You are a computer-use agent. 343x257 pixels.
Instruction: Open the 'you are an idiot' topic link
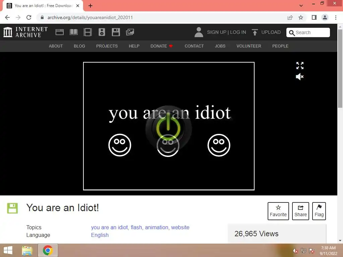(x=110, y=227)
